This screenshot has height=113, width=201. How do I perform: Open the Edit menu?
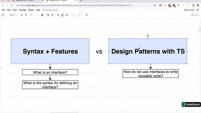click(x=9, y=10)
